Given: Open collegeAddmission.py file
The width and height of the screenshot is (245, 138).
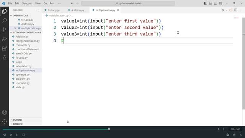Looking at the screenshot, I should [28, 41].
